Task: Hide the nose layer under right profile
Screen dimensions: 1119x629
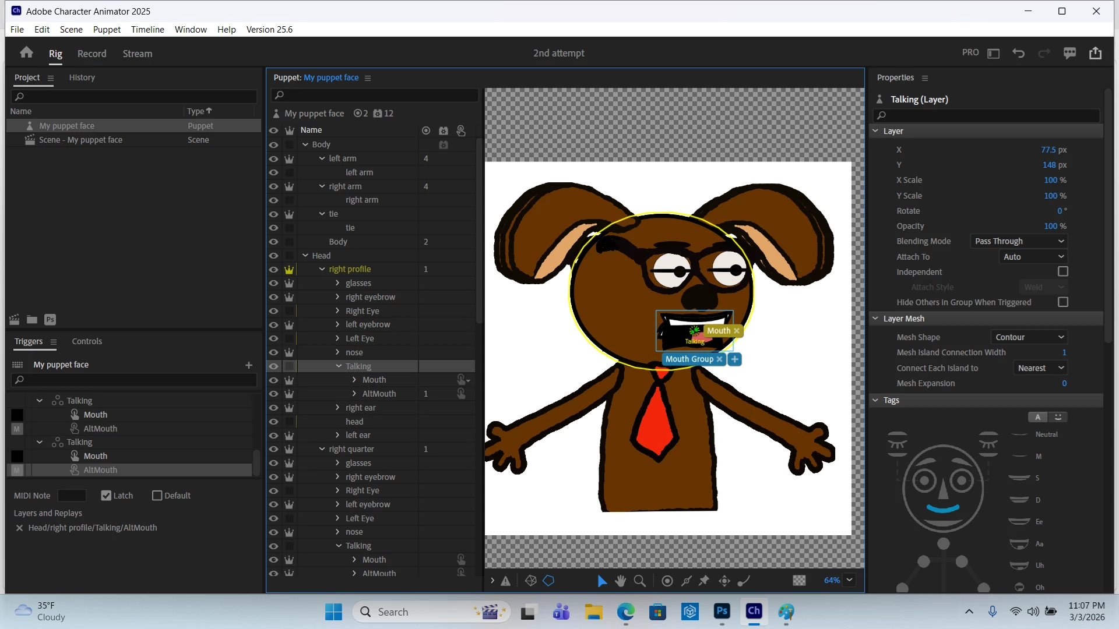Action: click(273, 352)
